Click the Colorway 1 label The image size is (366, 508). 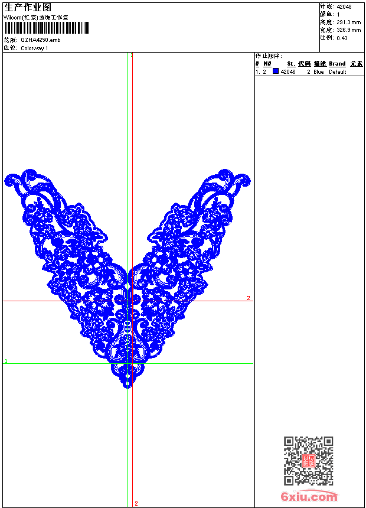point(34,48)
